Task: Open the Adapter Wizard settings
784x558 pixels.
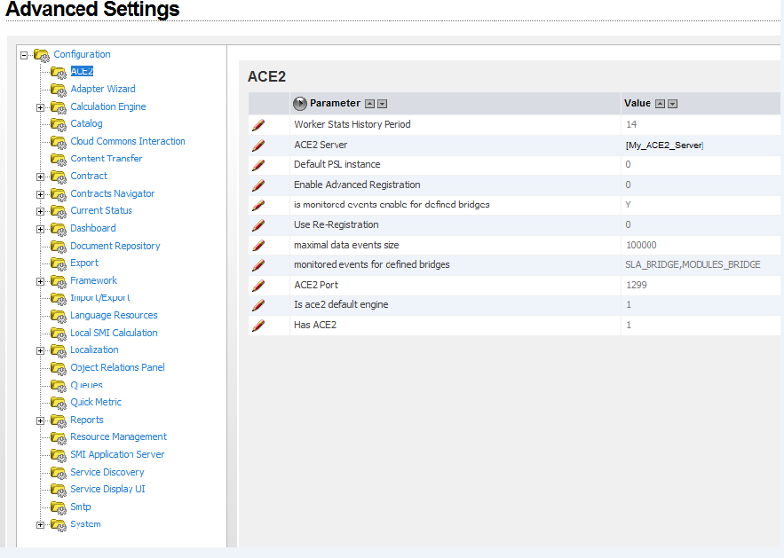Action: click(103, 89)
